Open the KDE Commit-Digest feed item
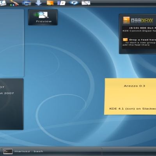 click(x=139, y=31)
